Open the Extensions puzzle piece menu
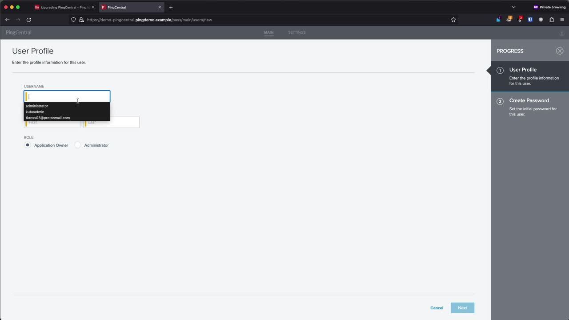The width and height of the screenshot is (569, 320). coord(552,20)
